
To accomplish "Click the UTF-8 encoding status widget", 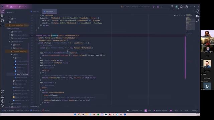I will 186,110.
